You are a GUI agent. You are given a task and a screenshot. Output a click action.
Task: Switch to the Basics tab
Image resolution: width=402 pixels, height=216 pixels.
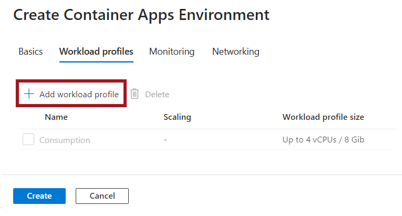(x=30, y=52)
